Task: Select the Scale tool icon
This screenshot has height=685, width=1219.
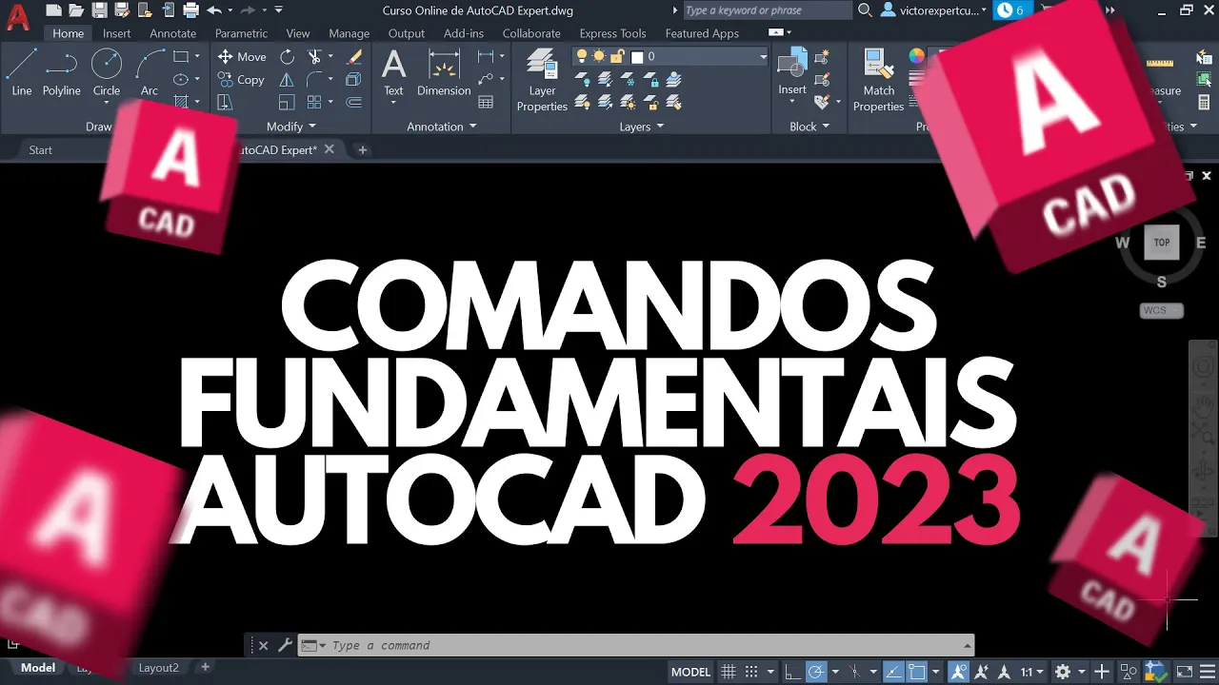Action: point(287,103)
